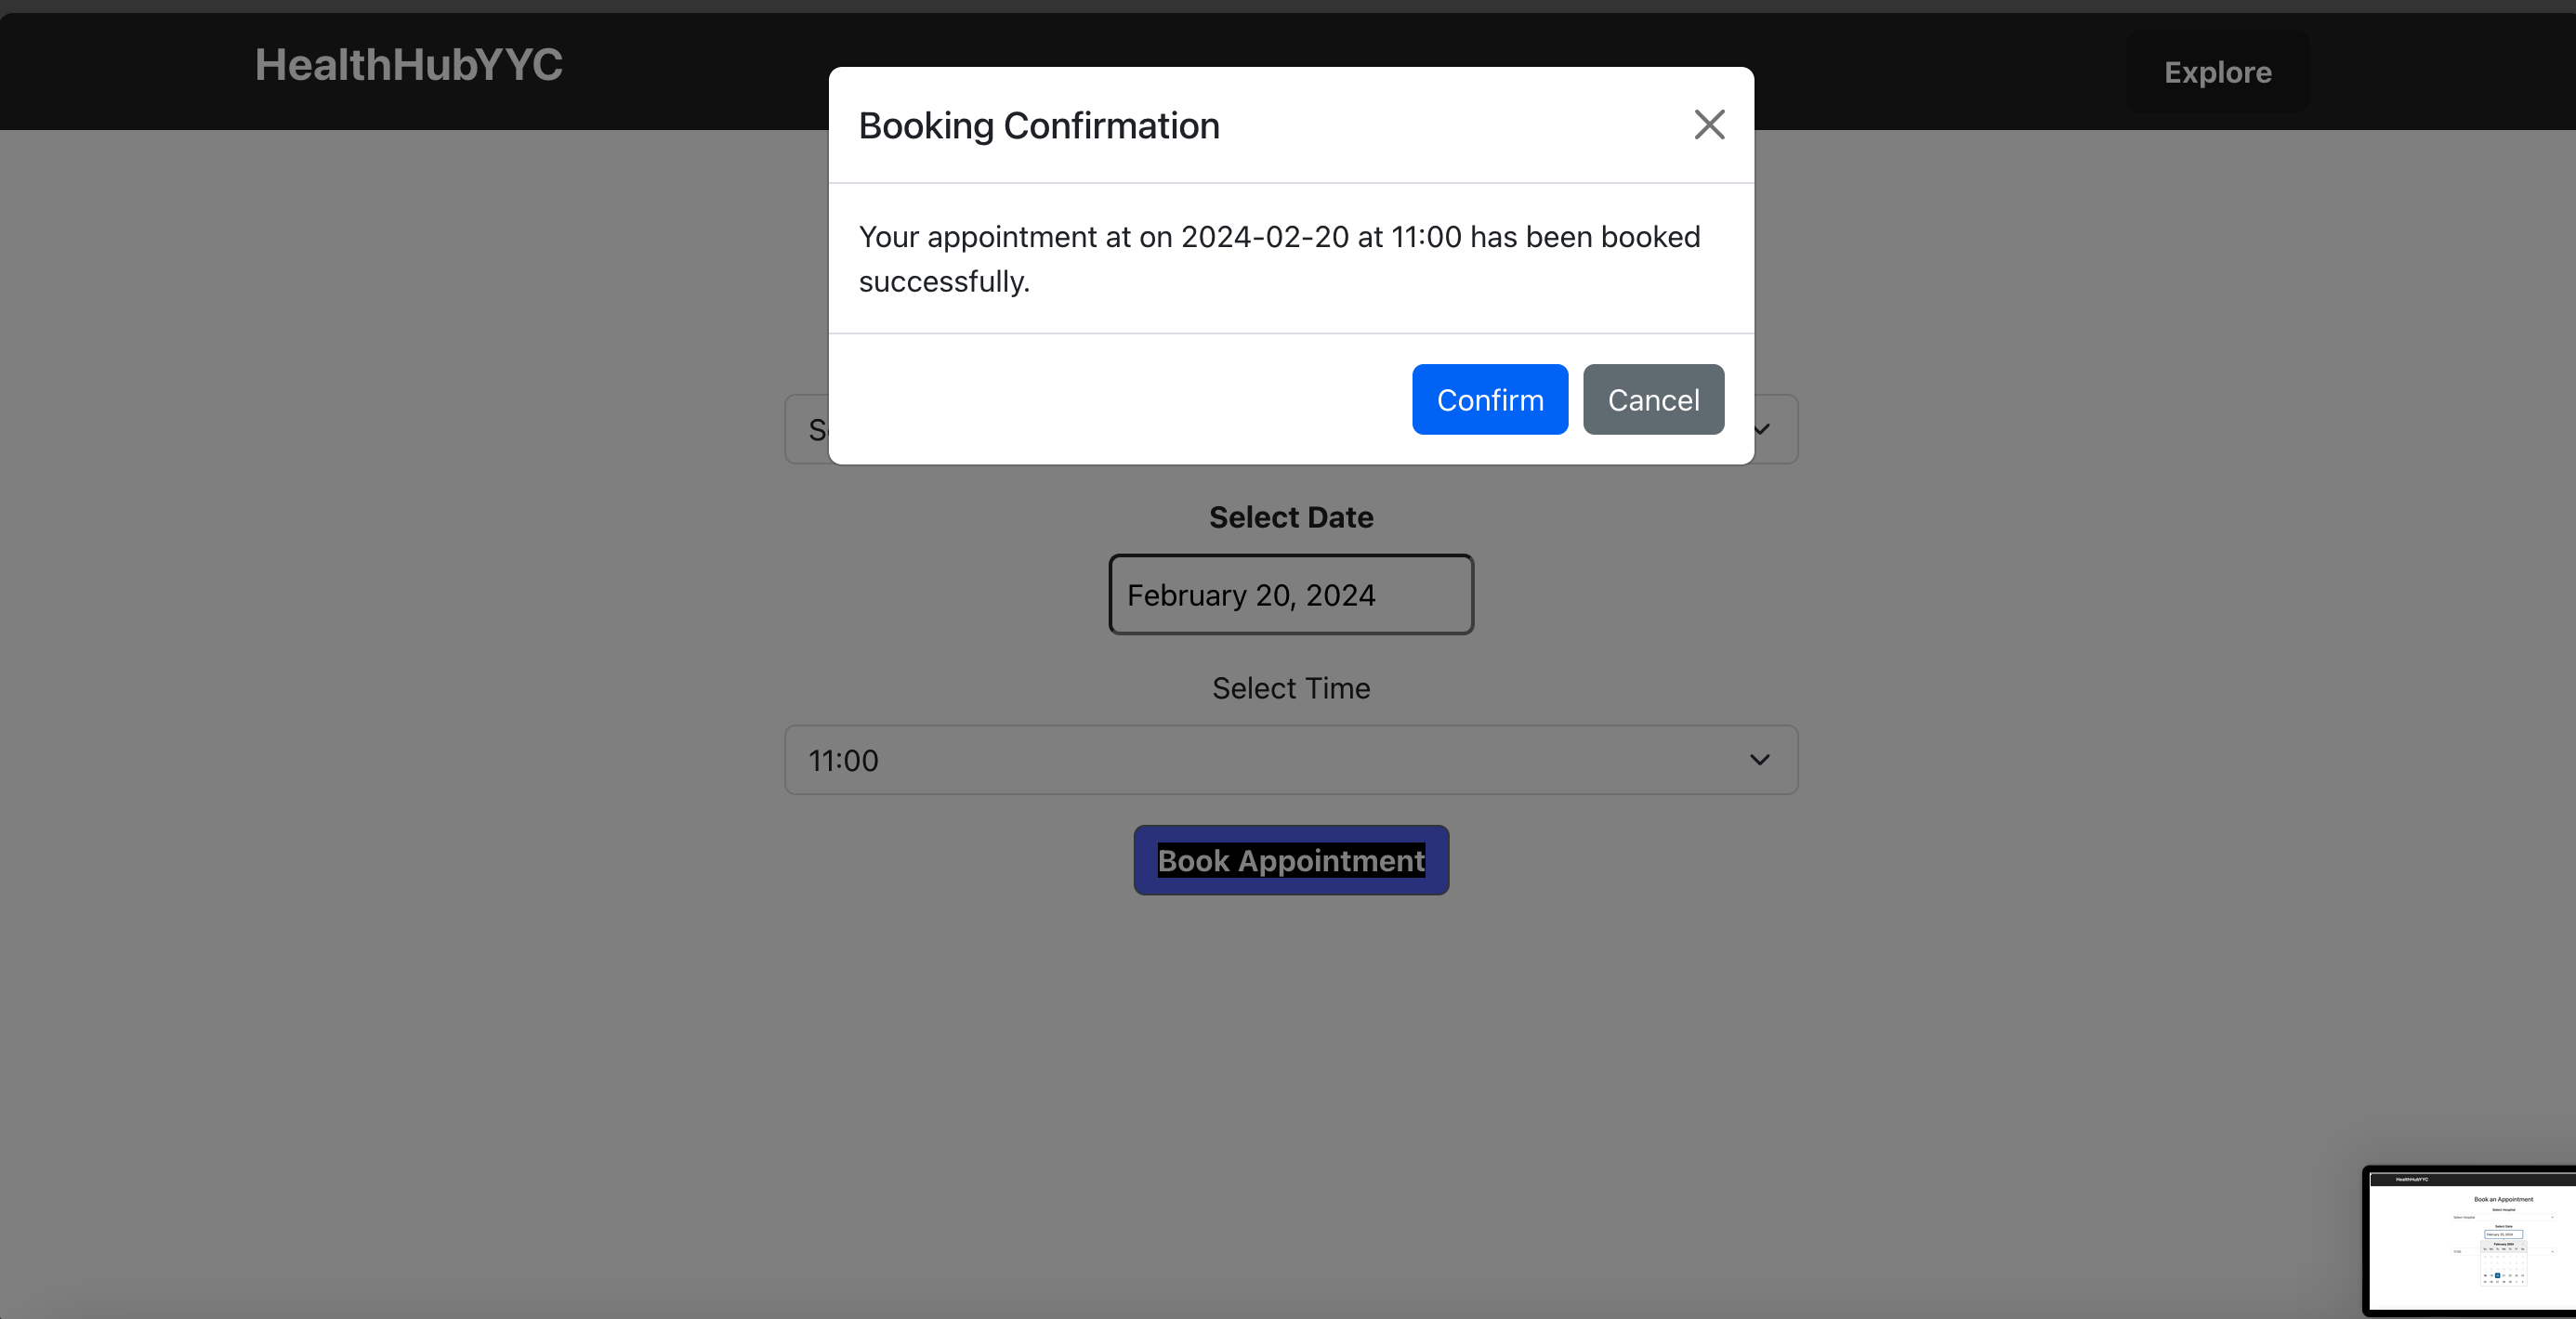Open the Explore navigation item

(x=2217, y=72)
